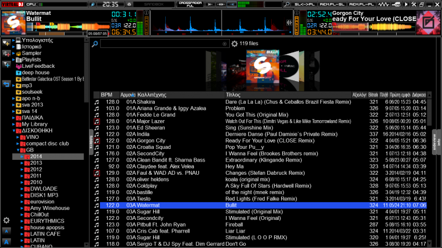Toggle the REM.PL-SL button

(331, 4)
